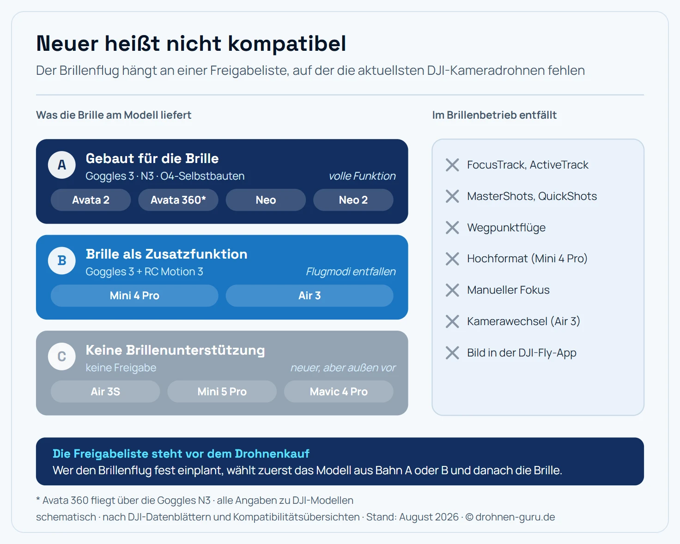Click the text 'Goggles 3 · N3 · O4-Selbstbauten'
This screenshot has height=544, width=680.
[x=165, y=176]
